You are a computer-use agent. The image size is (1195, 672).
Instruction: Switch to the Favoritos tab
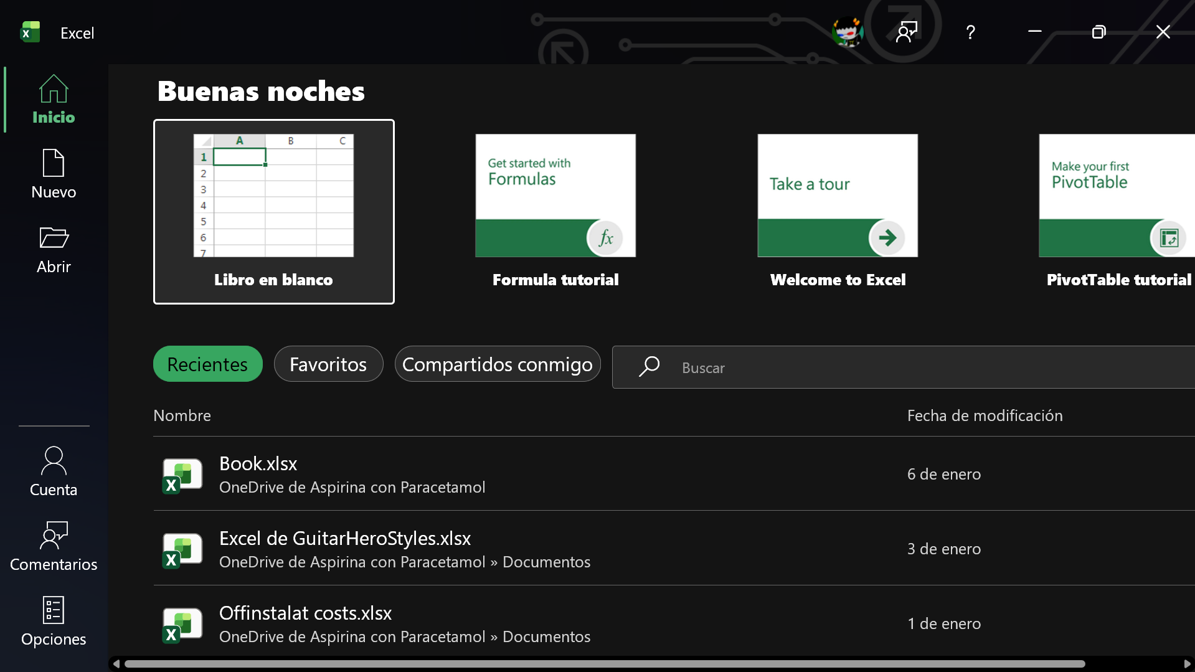[328, 364]
